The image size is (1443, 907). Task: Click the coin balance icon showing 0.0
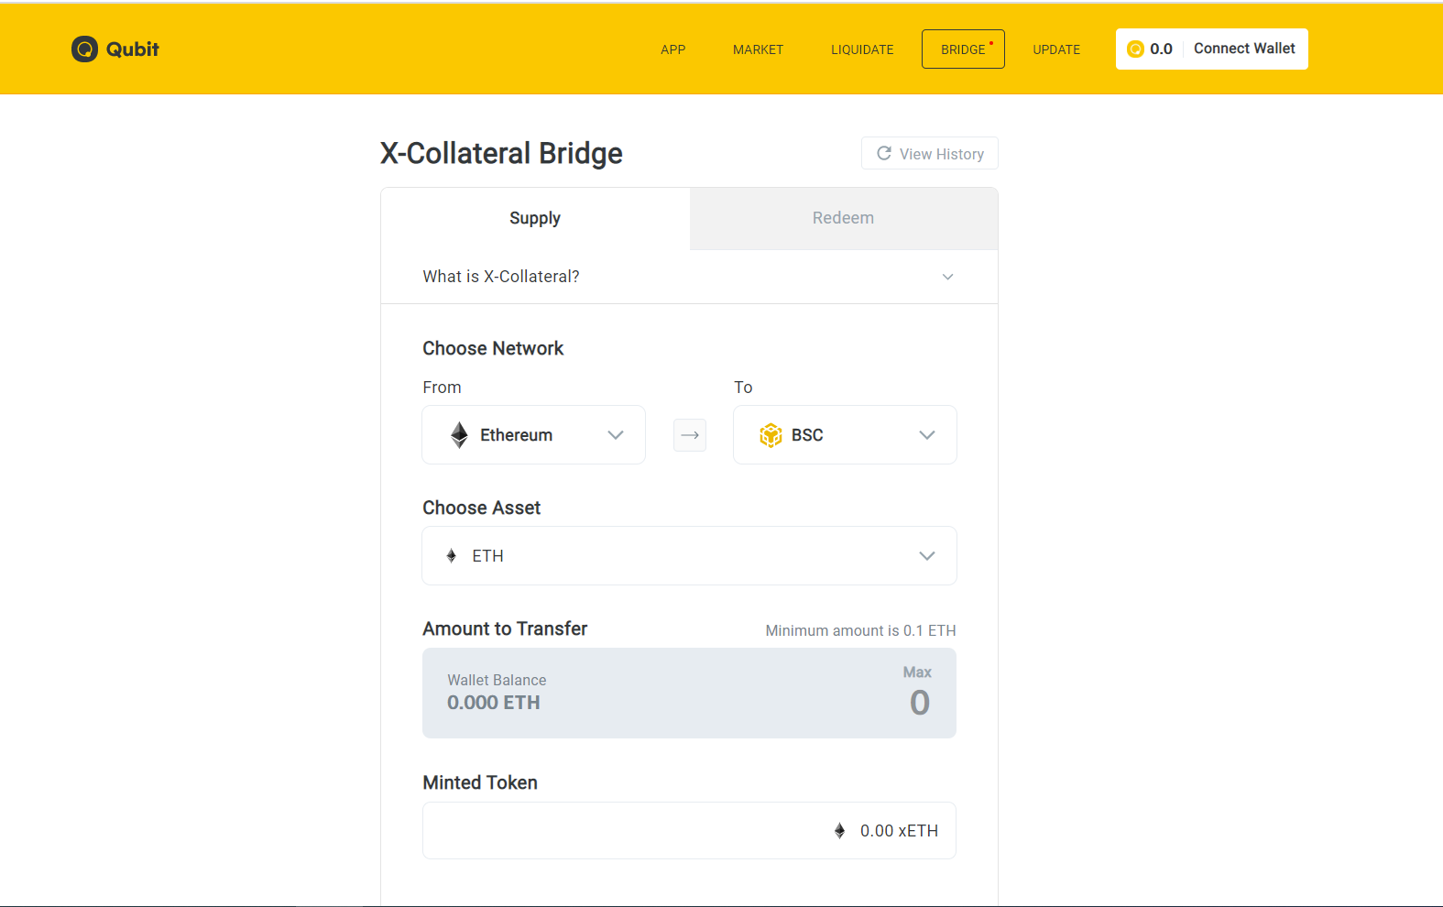1135,49
